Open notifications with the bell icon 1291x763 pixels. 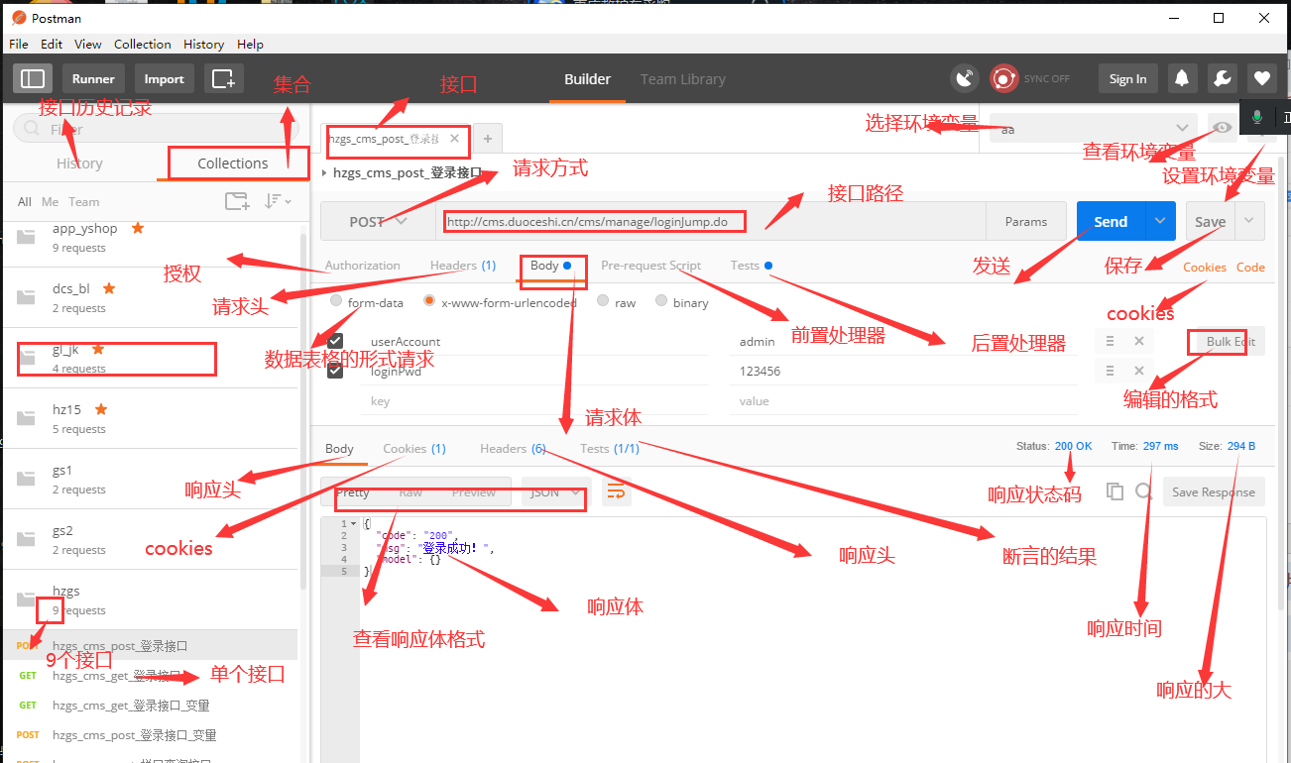pos(1182,79)
